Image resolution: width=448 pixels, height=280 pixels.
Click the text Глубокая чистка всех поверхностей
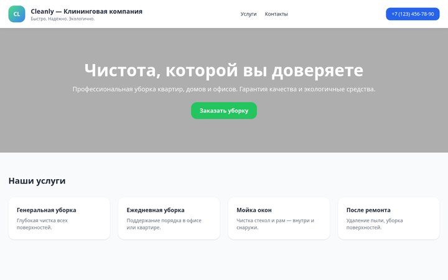pos(42,224)
